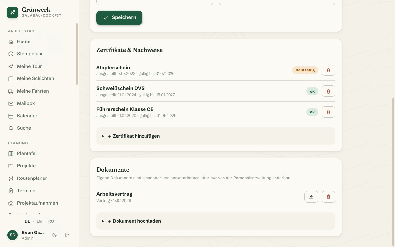Log out using the exit icon
This screenshot has height=247, width=395.
click(x=67, y=235)
